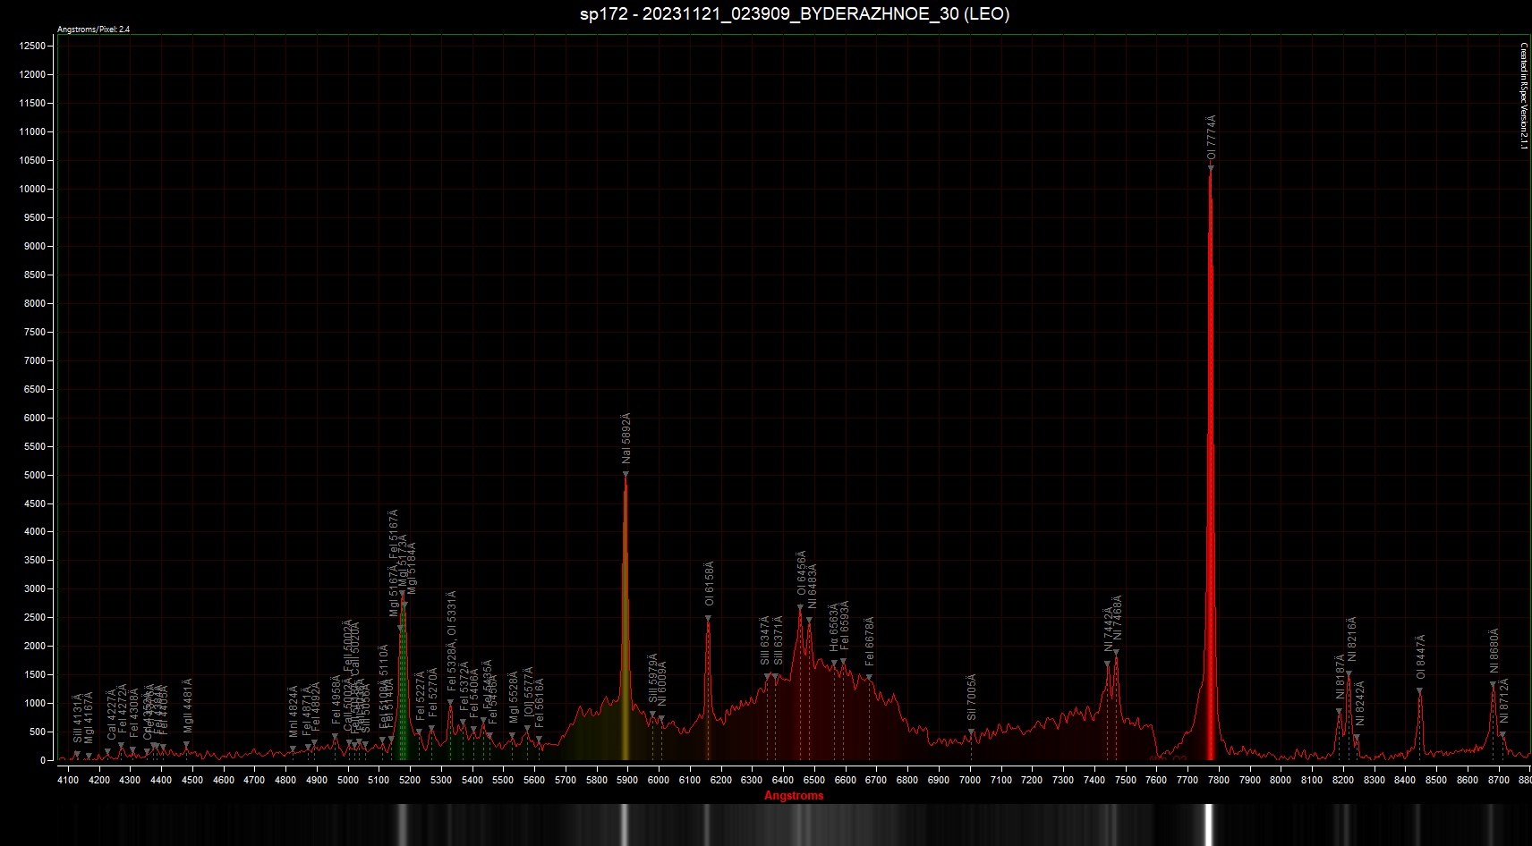The height and width of the screenshot is (846, 1532).
Task: Click the 10000 y-axis tick label
Action: point(33,189)
